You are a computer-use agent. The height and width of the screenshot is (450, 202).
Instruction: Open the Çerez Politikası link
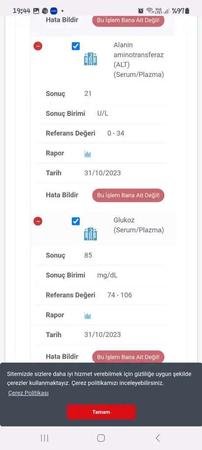pos(28,393)
